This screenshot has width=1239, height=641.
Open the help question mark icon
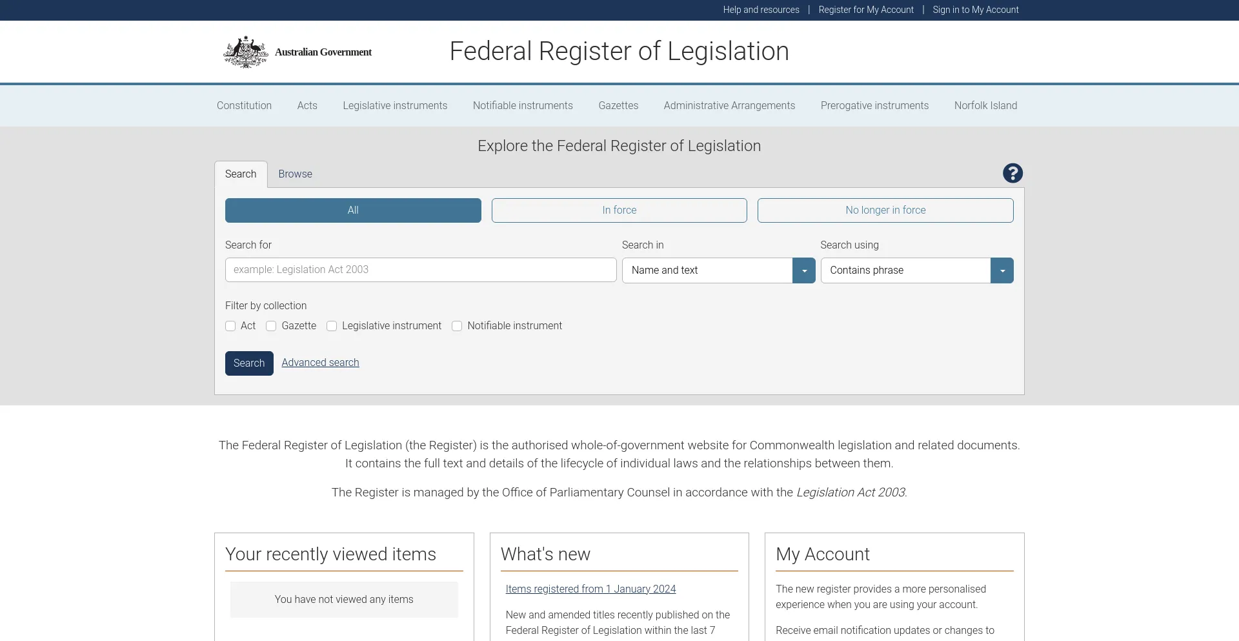click(1012, 173)
